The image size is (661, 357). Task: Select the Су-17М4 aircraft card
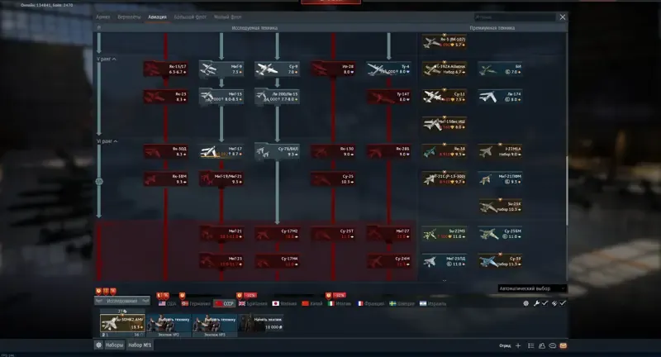277,261
